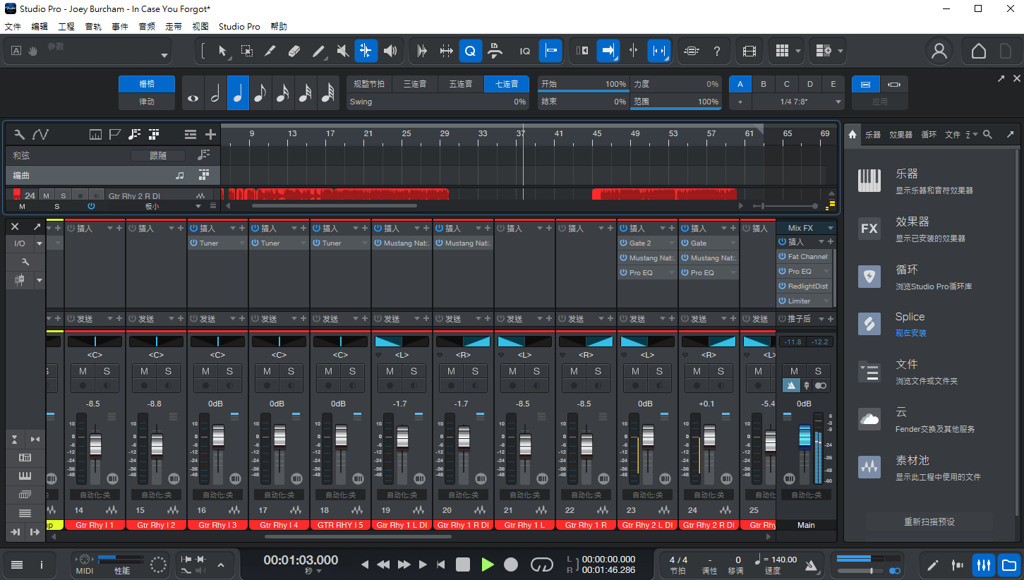
Task: Open the grid layout dropdown arrow in toolbar
Action: [x=798, y=51]
